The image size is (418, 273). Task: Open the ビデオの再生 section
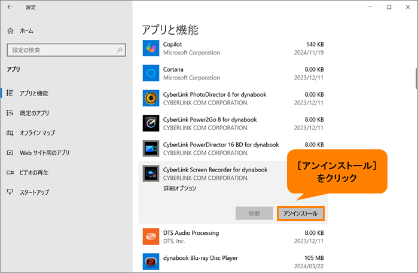pyautogui.click(x=34, y=172)
